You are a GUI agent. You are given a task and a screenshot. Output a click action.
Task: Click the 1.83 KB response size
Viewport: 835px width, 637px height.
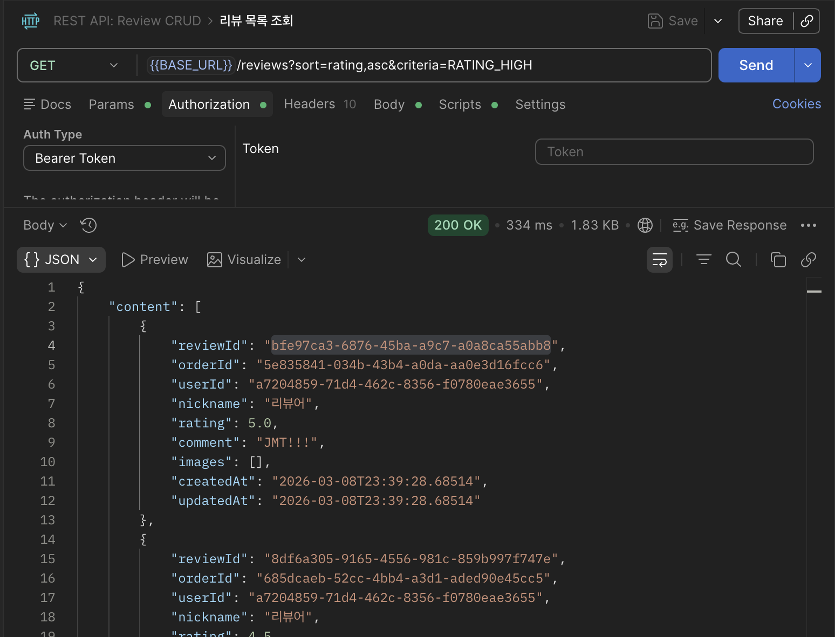595,225
